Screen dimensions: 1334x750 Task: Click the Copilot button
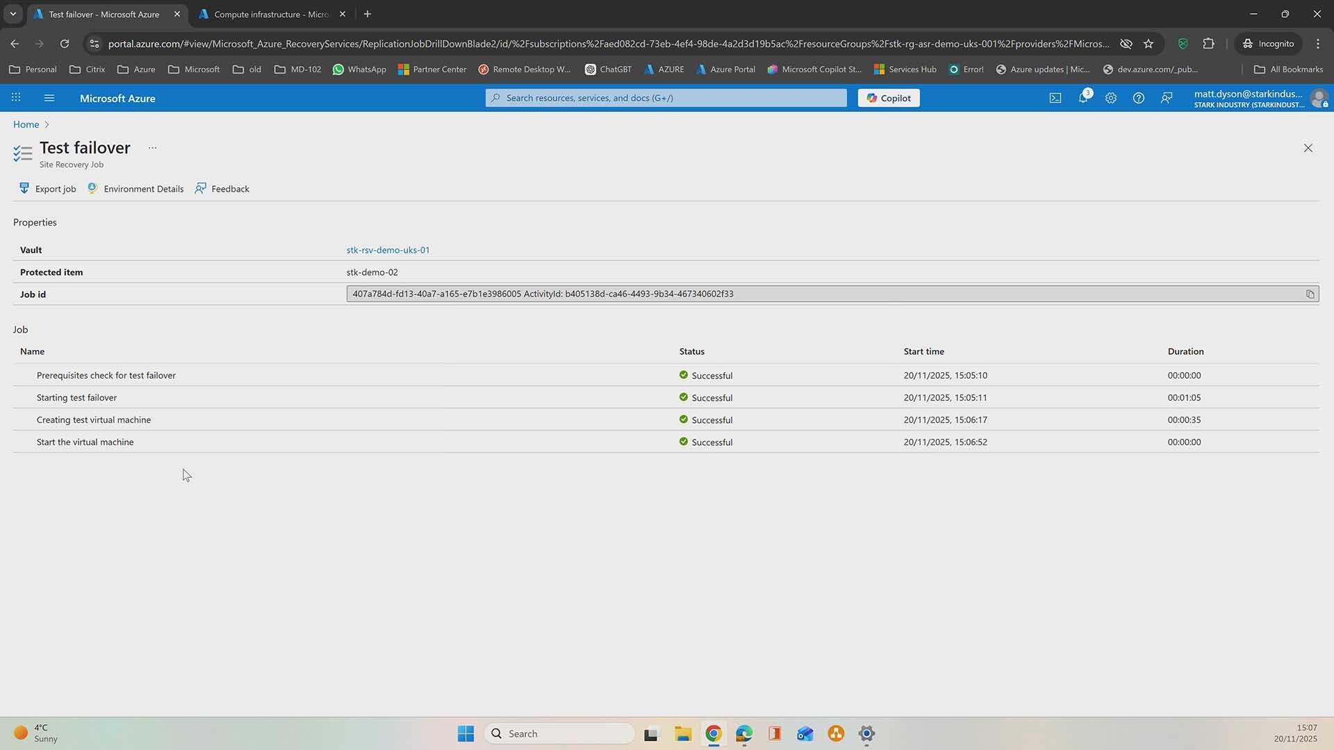coord(888,98)
